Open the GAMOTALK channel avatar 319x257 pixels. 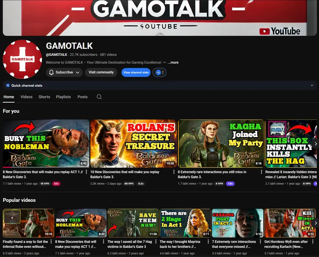point(22,59)
